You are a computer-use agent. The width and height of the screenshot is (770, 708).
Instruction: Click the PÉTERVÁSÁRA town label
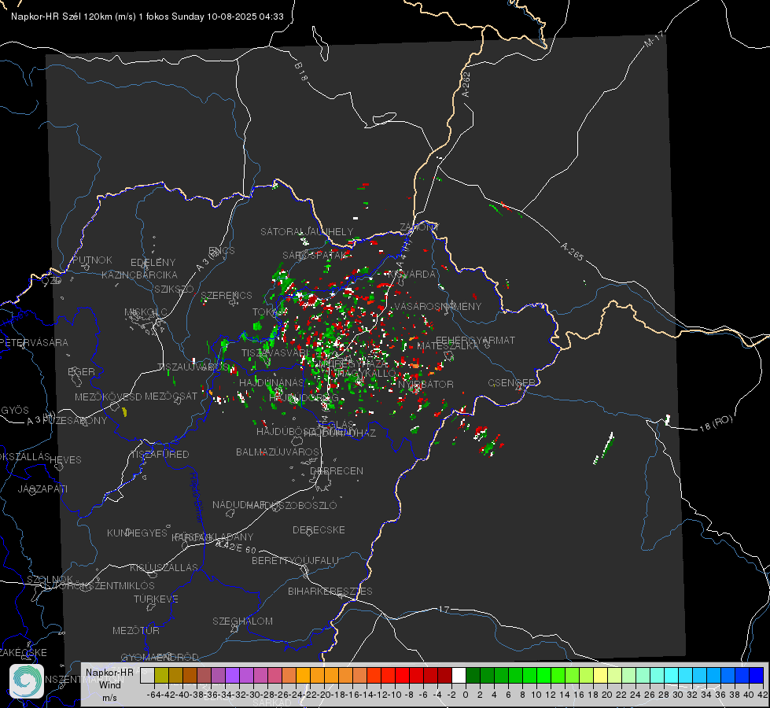coord(34,342)
